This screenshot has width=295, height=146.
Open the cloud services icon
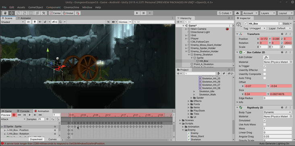(237, 13)
